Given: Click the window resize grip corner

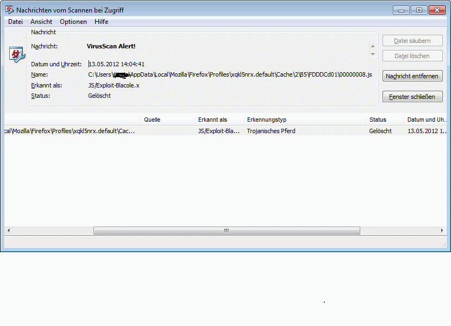Looking at the screenshot, I should (444, 244).
